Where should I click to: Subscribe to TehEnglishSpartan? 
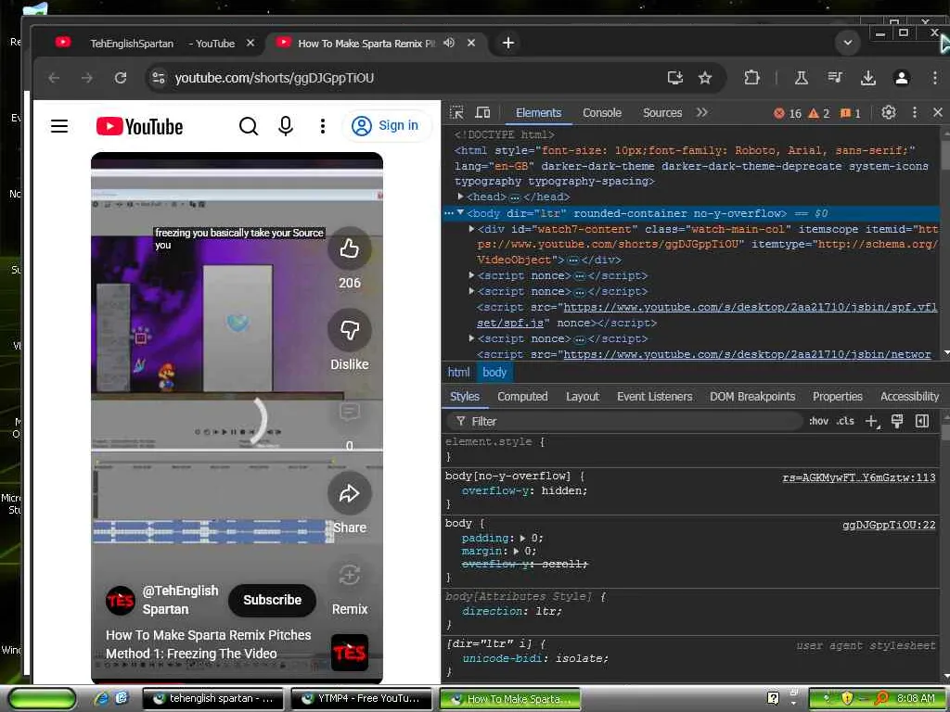272,600
